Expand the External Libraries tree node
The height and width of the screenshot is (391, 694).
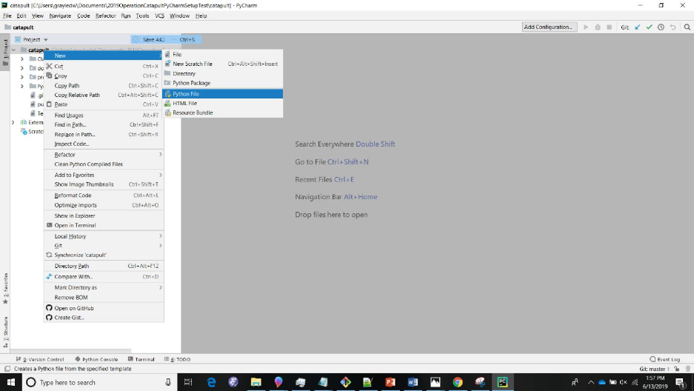[13, 122]
